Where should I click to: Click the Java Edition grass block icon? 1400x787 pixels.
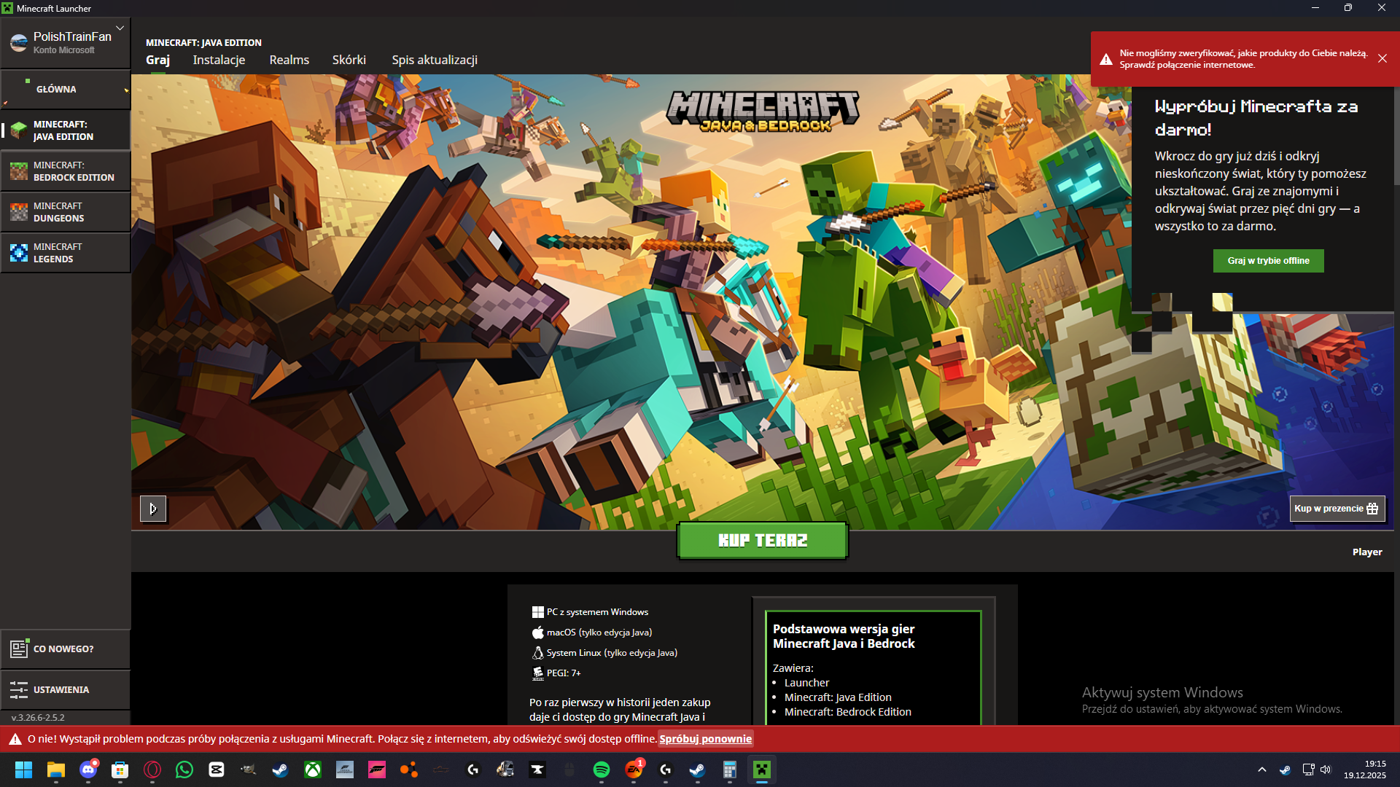(19, 130)
